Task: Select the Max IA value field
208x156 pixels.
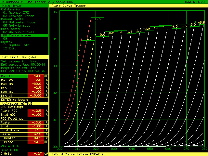Action: 36,76
